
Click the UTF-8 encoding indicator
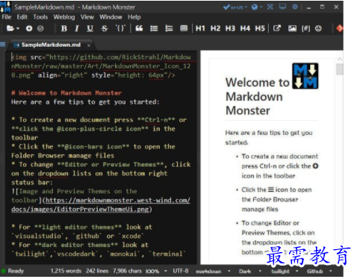point(181,271)
